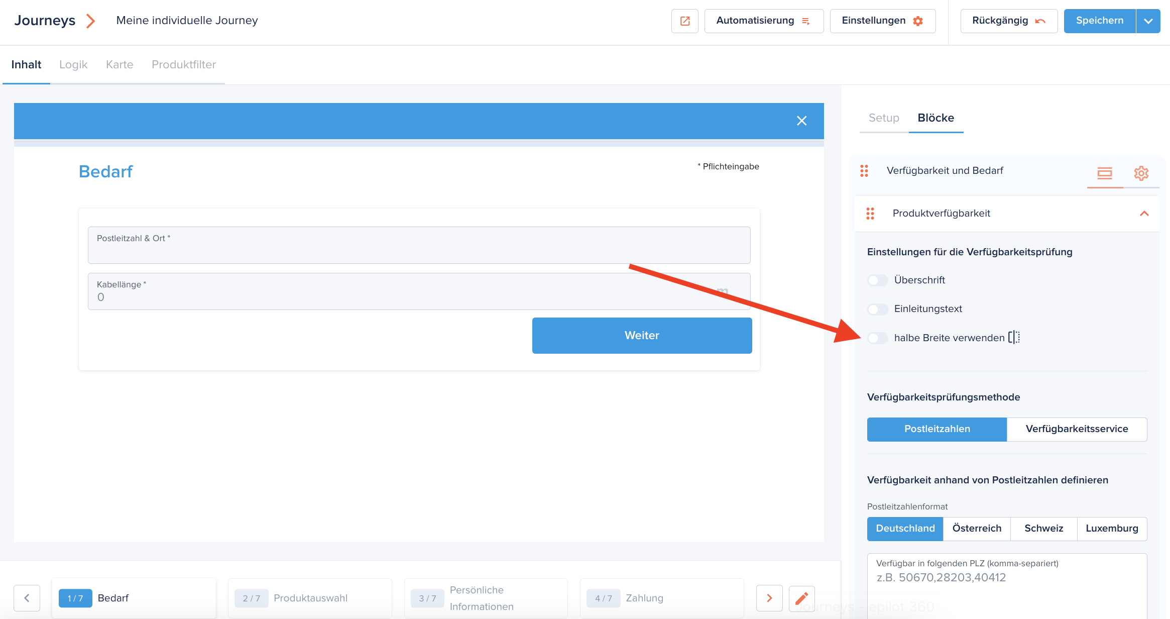Toggle the Einleitungstext switch
Screen dimensions: 1170x619
[x=877, y=309]
